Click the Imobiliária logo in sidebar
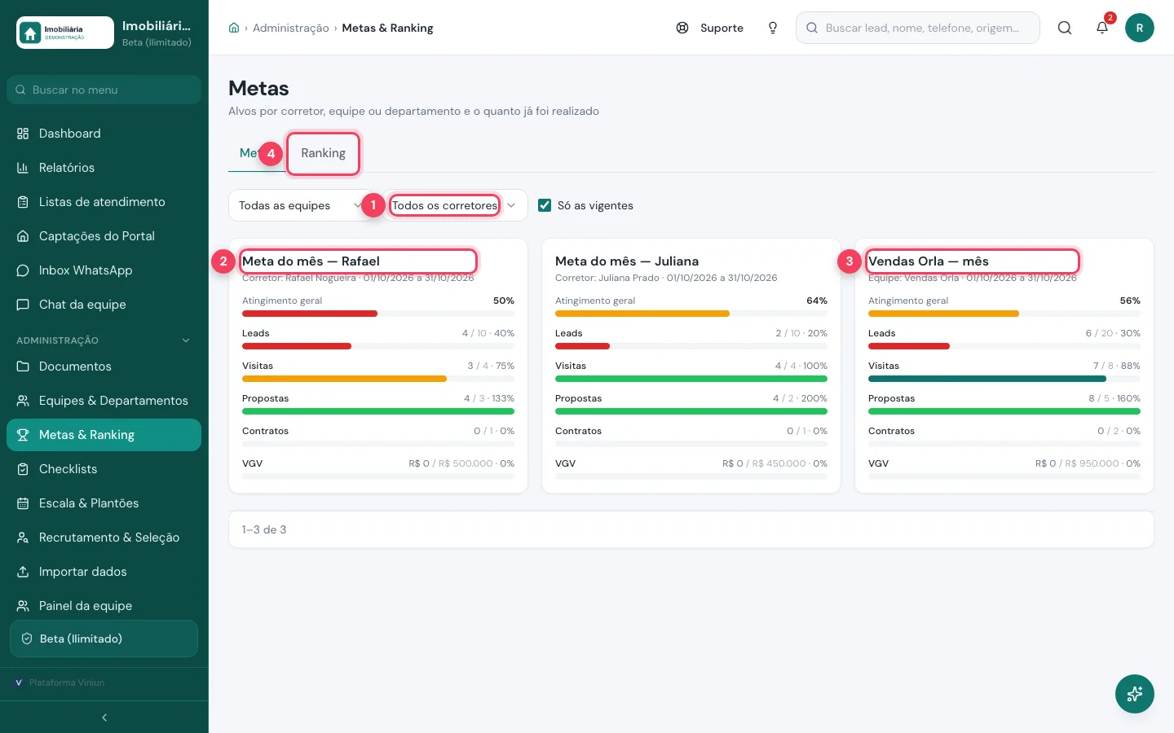 tap(65, 33)
